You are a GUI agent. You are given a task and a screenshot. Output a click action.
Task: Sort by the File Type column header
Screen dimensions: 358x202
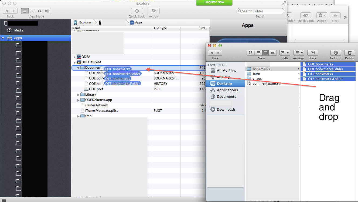tap(166, 28)
